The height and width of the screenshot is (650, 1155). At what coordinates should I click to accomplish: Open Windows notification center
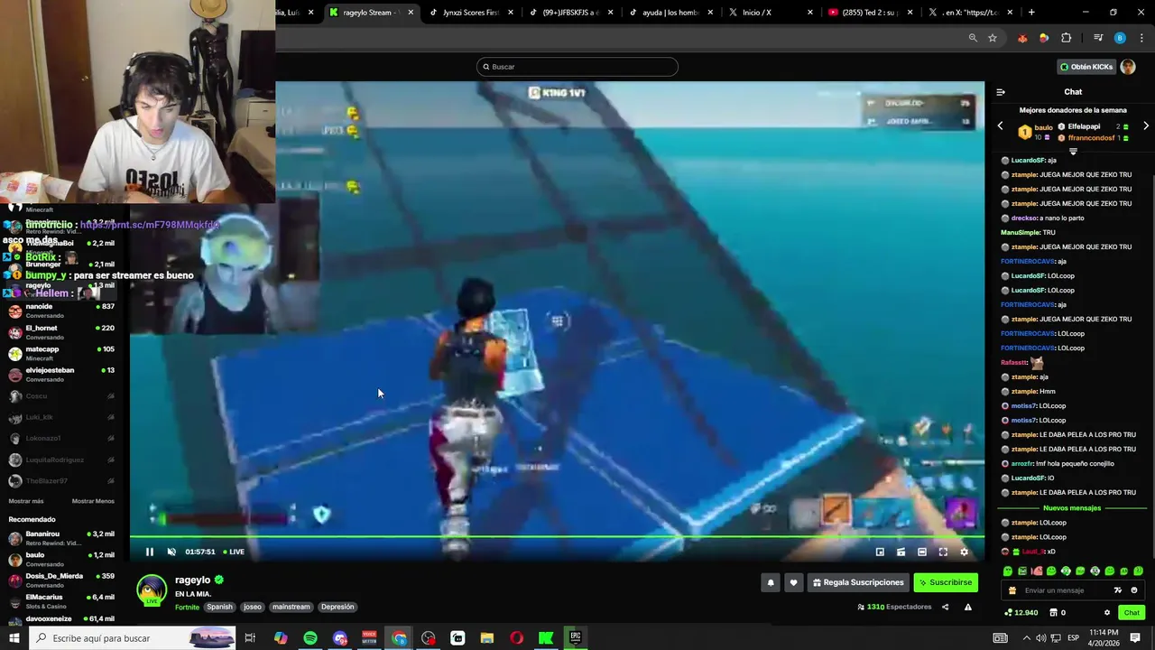pos(1136,638)
